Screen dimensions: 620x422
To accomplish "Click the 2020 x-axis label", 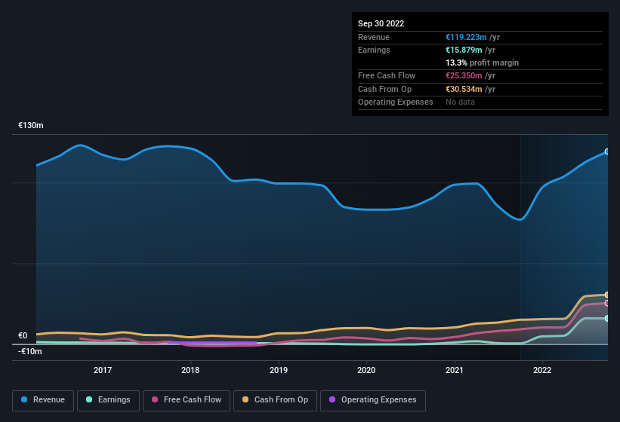I will 366,370.
